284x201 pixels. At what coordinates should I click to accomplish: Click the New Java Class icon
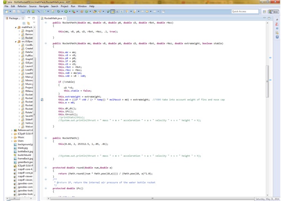tap(87, 11)
